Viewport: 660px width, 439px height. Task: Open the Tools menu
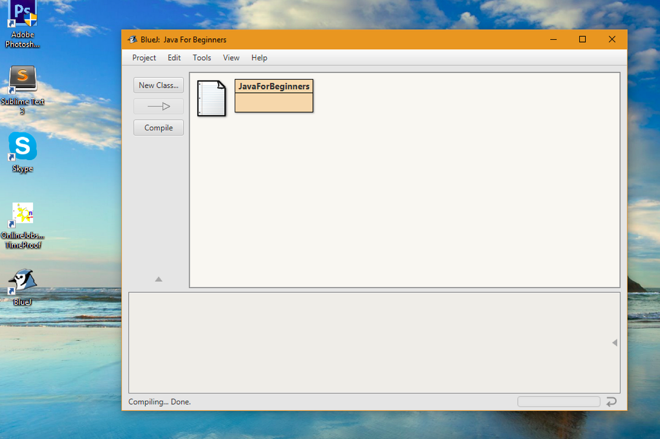[201, 57]
